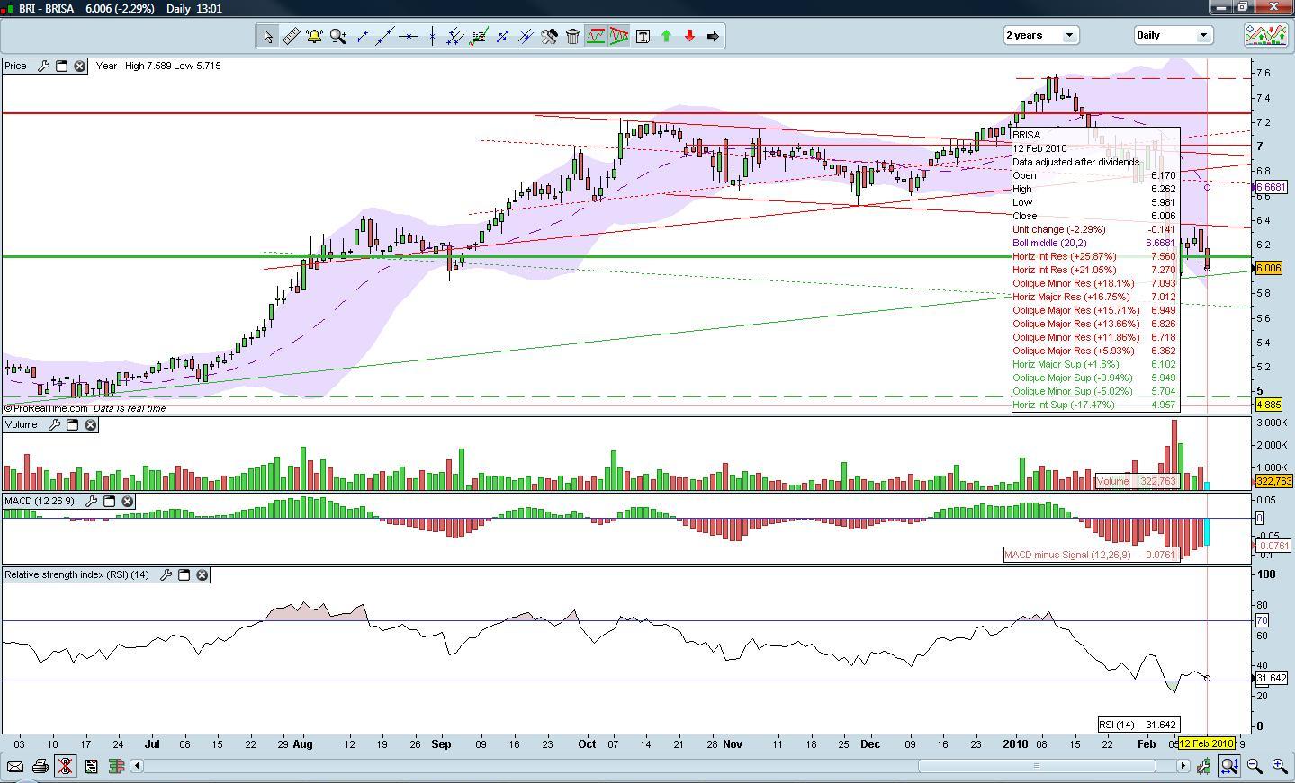Select the arrow cursor tool
This screenshot has height=783, width=1295.
coord(267,36)
